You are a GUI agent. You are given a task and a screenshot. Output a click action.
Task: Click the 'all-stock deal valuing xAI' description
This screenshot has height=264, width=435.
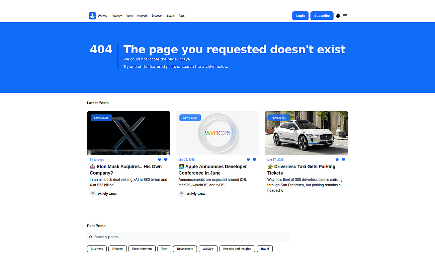(128, 182)
